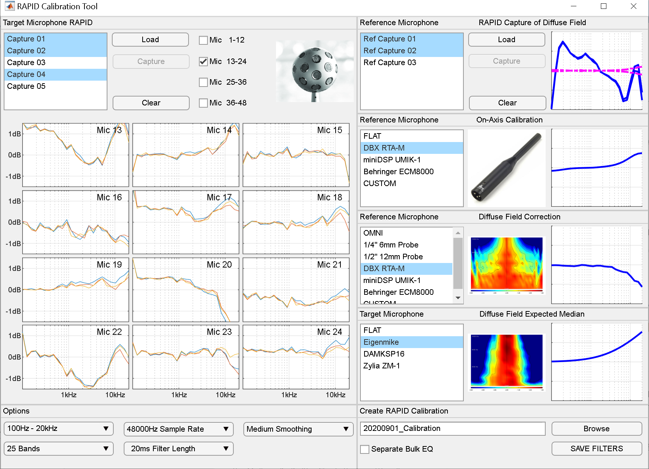Click the Diffuse Field list scrollbar thumb
Viewport: 649px width, 469px height.
click(x=458, y=263)
